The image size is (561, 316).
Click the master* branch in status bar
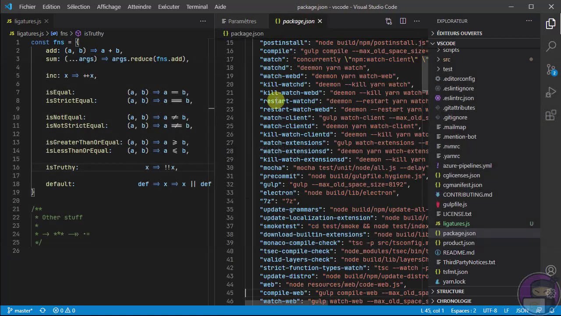(20, 310)
